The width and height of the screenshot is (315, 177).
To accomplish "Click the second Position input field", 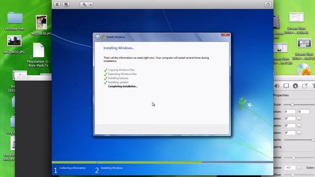I will [x=303, y=112].
